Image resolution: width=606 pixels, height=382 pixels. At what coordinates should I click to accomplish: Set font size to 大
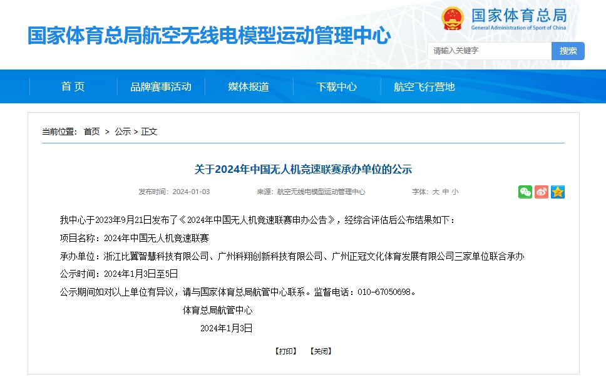(436, 192)
